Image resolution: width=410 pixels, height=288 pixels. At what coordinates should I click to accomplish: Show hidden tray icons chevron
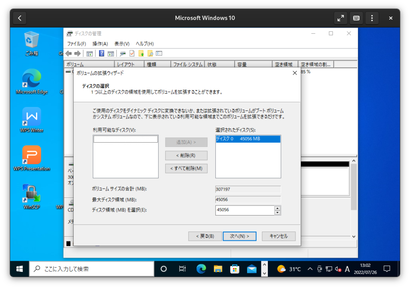(x=310, y=269)
